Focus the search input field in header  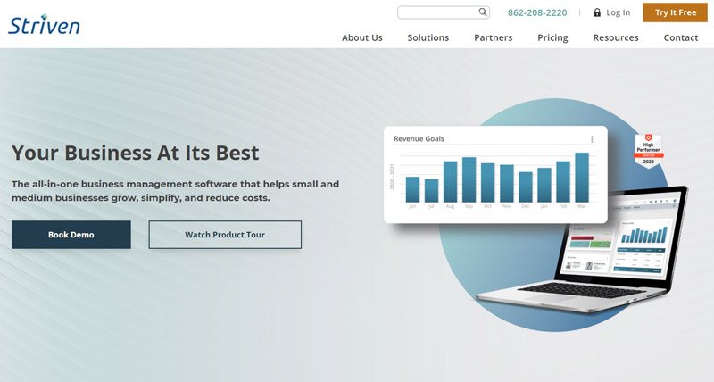pyautogui.click(x=437, y=12)
